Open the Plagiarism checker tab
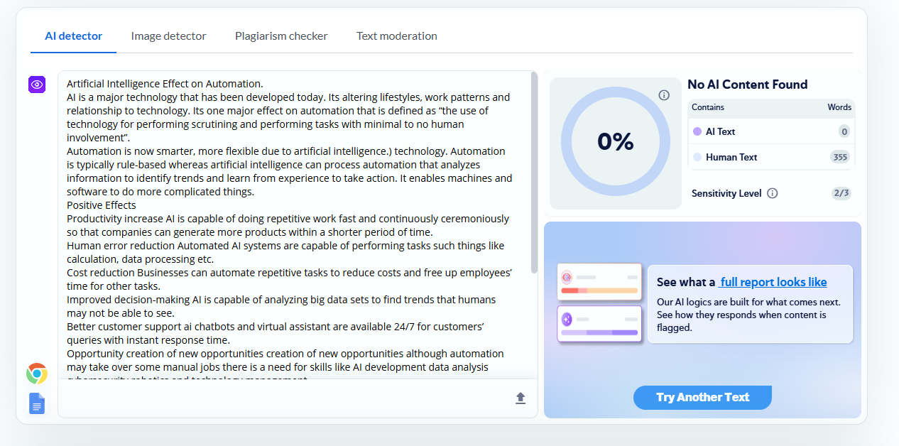 pos(281,36)
